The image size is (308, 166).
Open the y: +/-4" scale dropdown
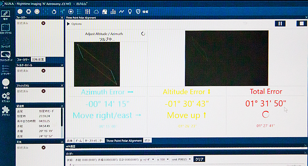[x=147, y=159]
